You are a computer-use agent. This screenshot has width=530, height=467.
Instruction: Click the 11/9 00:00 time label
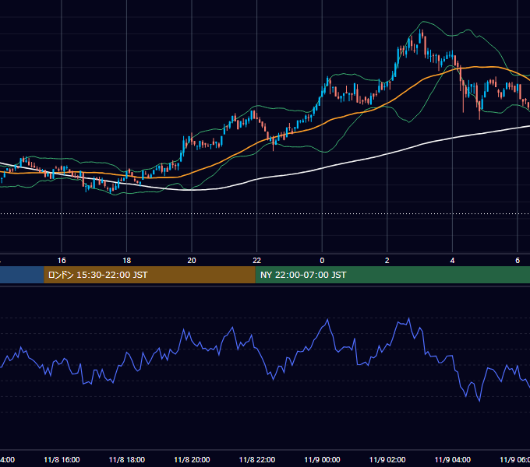322,459
